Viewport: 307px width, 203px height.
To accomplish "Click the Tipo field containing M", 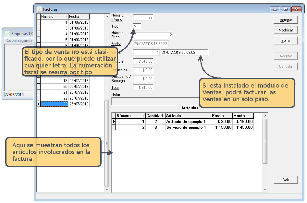I will click(x=137, y=26).
